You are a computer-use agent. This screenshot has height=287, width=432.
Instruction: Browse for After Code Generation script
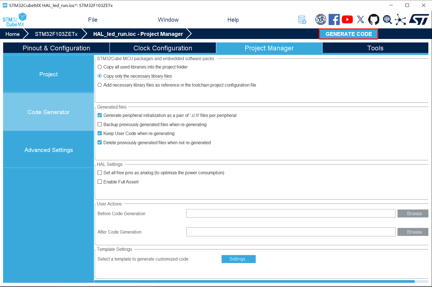413,232
